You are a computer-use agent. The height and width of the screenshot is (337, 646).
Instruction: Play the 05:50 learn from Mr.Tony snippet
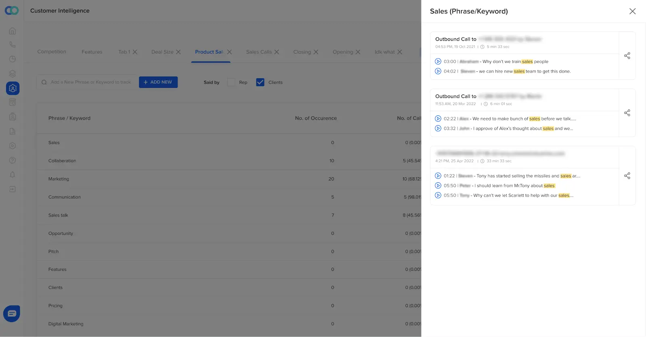pyautogui.click(x=438, y=186)
